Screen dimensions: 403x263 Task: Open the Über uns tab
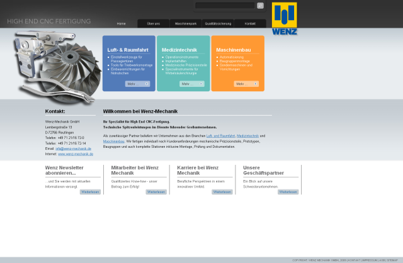(x=154, y=24)
